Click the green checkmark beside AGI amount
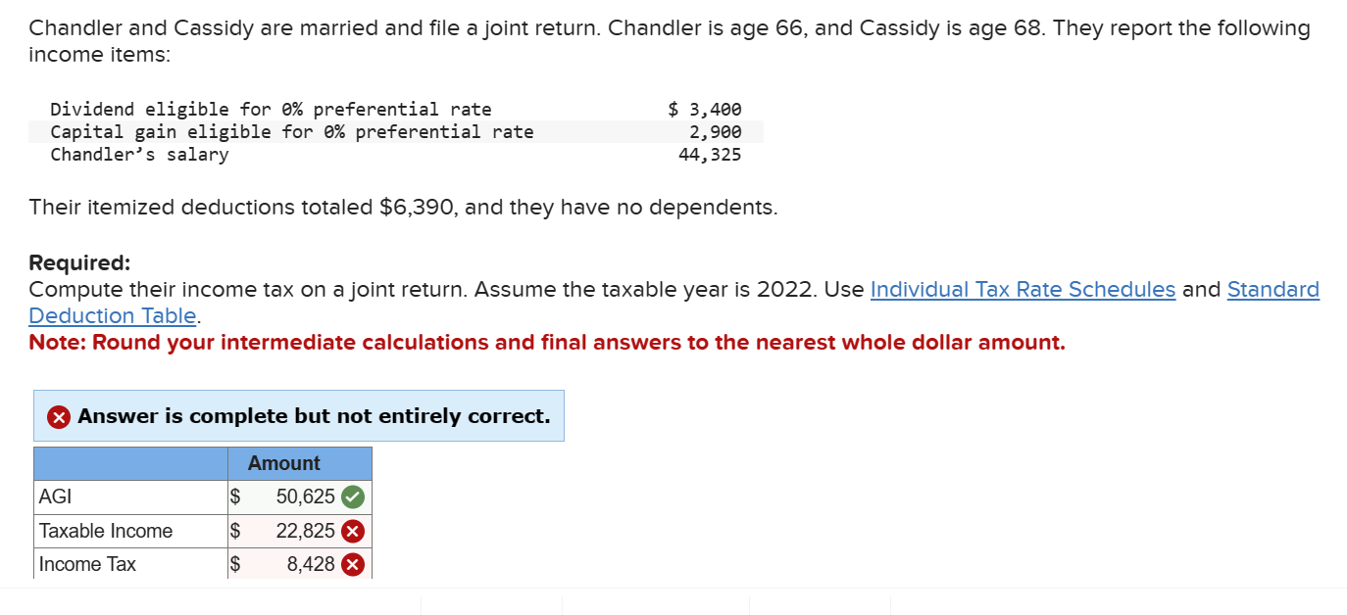This screenshot has height=615, width=1347. 354,497
